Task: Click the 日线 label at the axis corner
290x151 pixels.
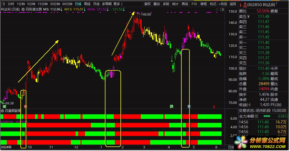Action: tap(231, 147)
